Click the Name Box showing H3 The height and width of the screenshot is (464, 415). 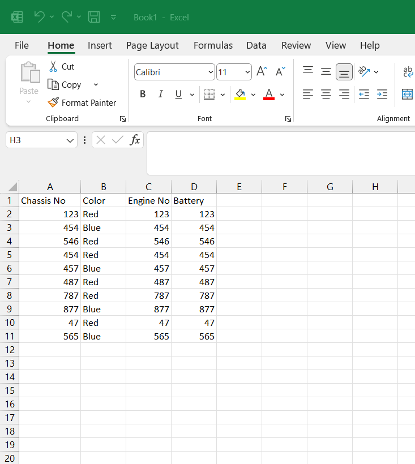(x=36, y=140)
